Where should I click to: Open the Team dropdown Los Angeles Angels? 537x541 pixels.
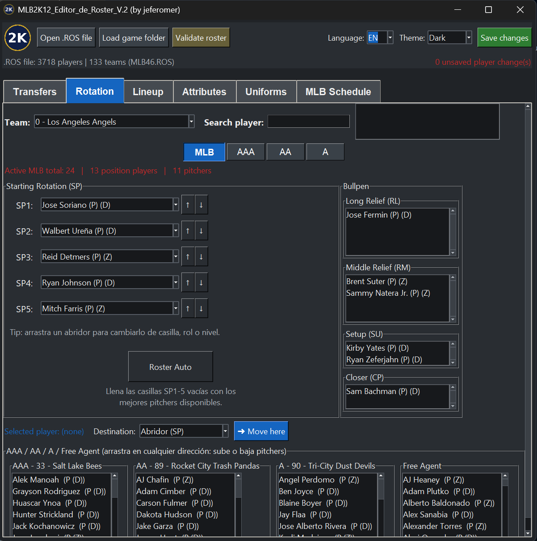(x=114, y=122)
